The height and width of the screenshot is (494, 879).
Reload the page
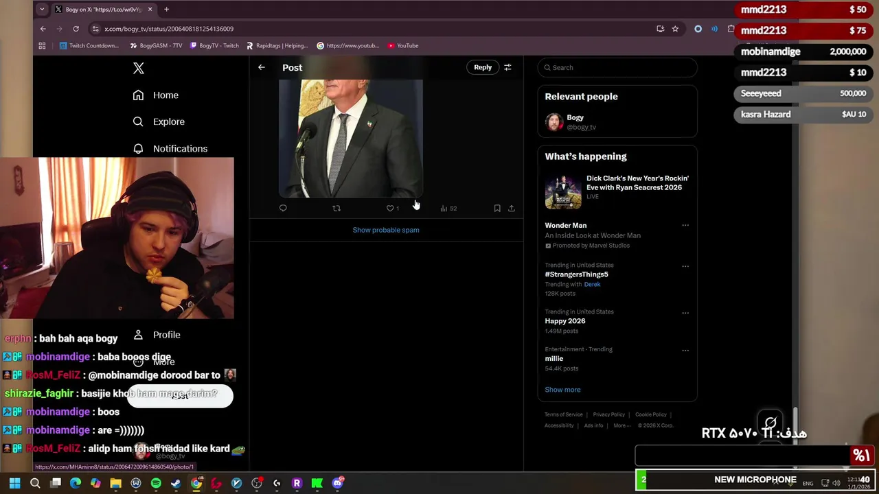click(x=76, y=29)
